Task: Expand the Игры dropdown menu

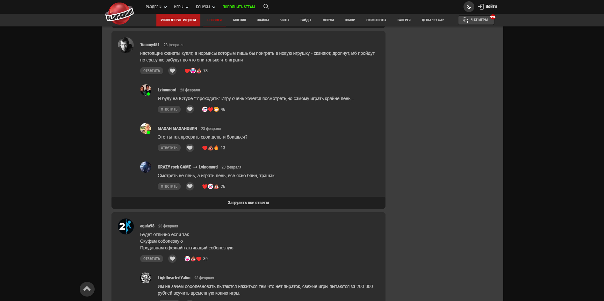Action: (181, 7)
